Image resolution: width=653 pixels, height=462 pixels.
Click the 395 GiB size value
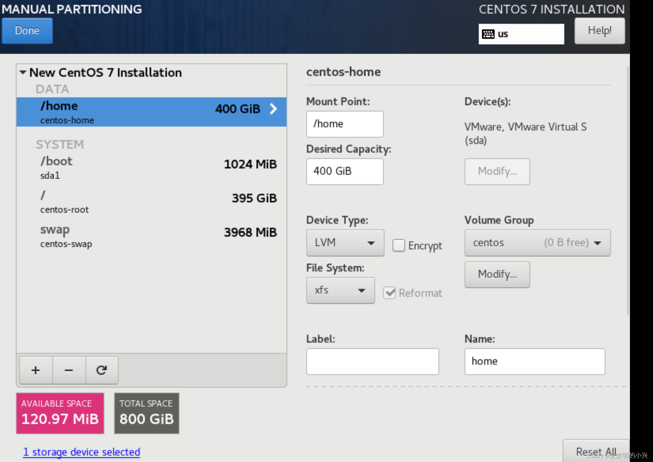pos(254,198)
